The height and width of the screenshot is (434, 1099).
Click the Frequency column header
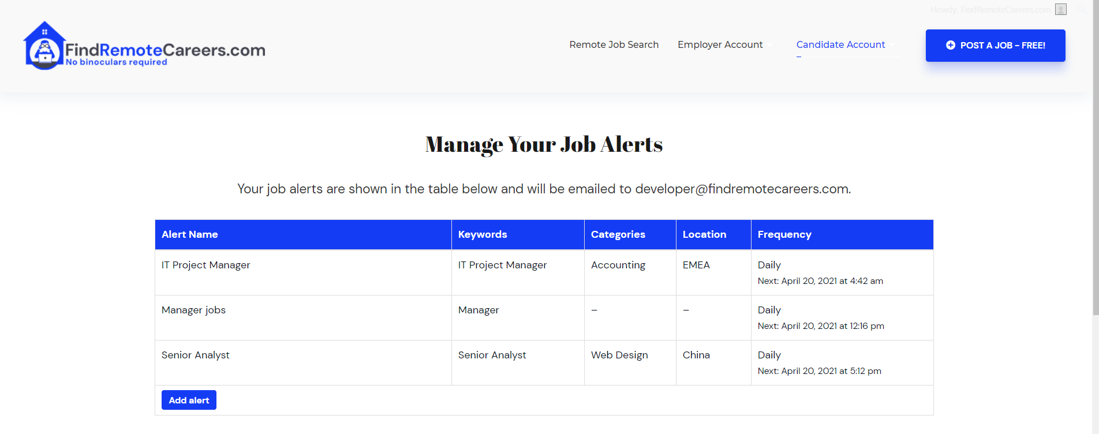[842, 234]
